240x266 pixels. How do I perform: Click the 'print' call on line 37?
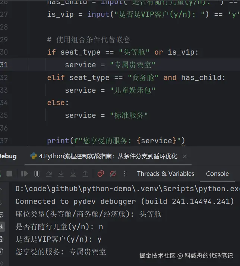pyautogui.click(x=58, y=141)
